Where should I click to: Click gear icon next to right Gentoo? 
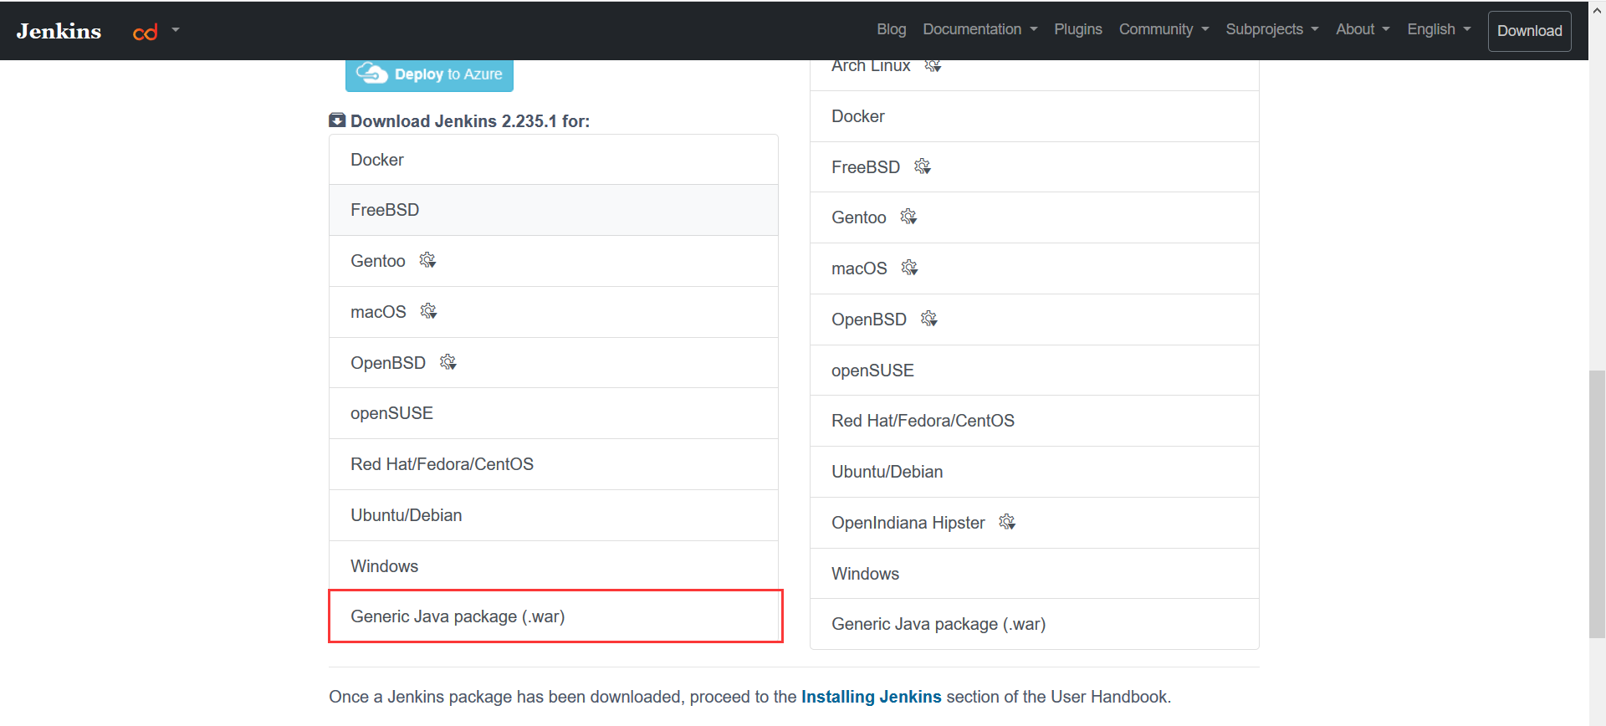(908, 217)
